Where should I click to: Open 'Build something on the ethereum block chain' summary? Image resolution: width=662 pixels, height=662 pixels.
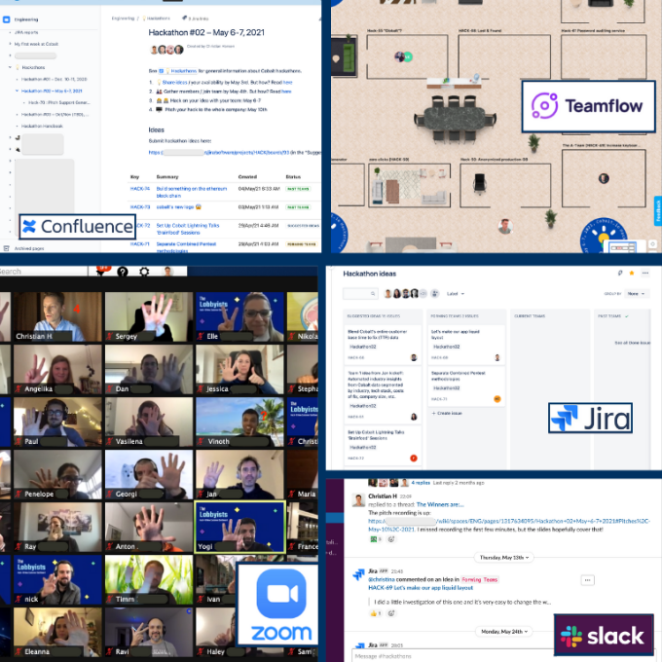(192, 192)
